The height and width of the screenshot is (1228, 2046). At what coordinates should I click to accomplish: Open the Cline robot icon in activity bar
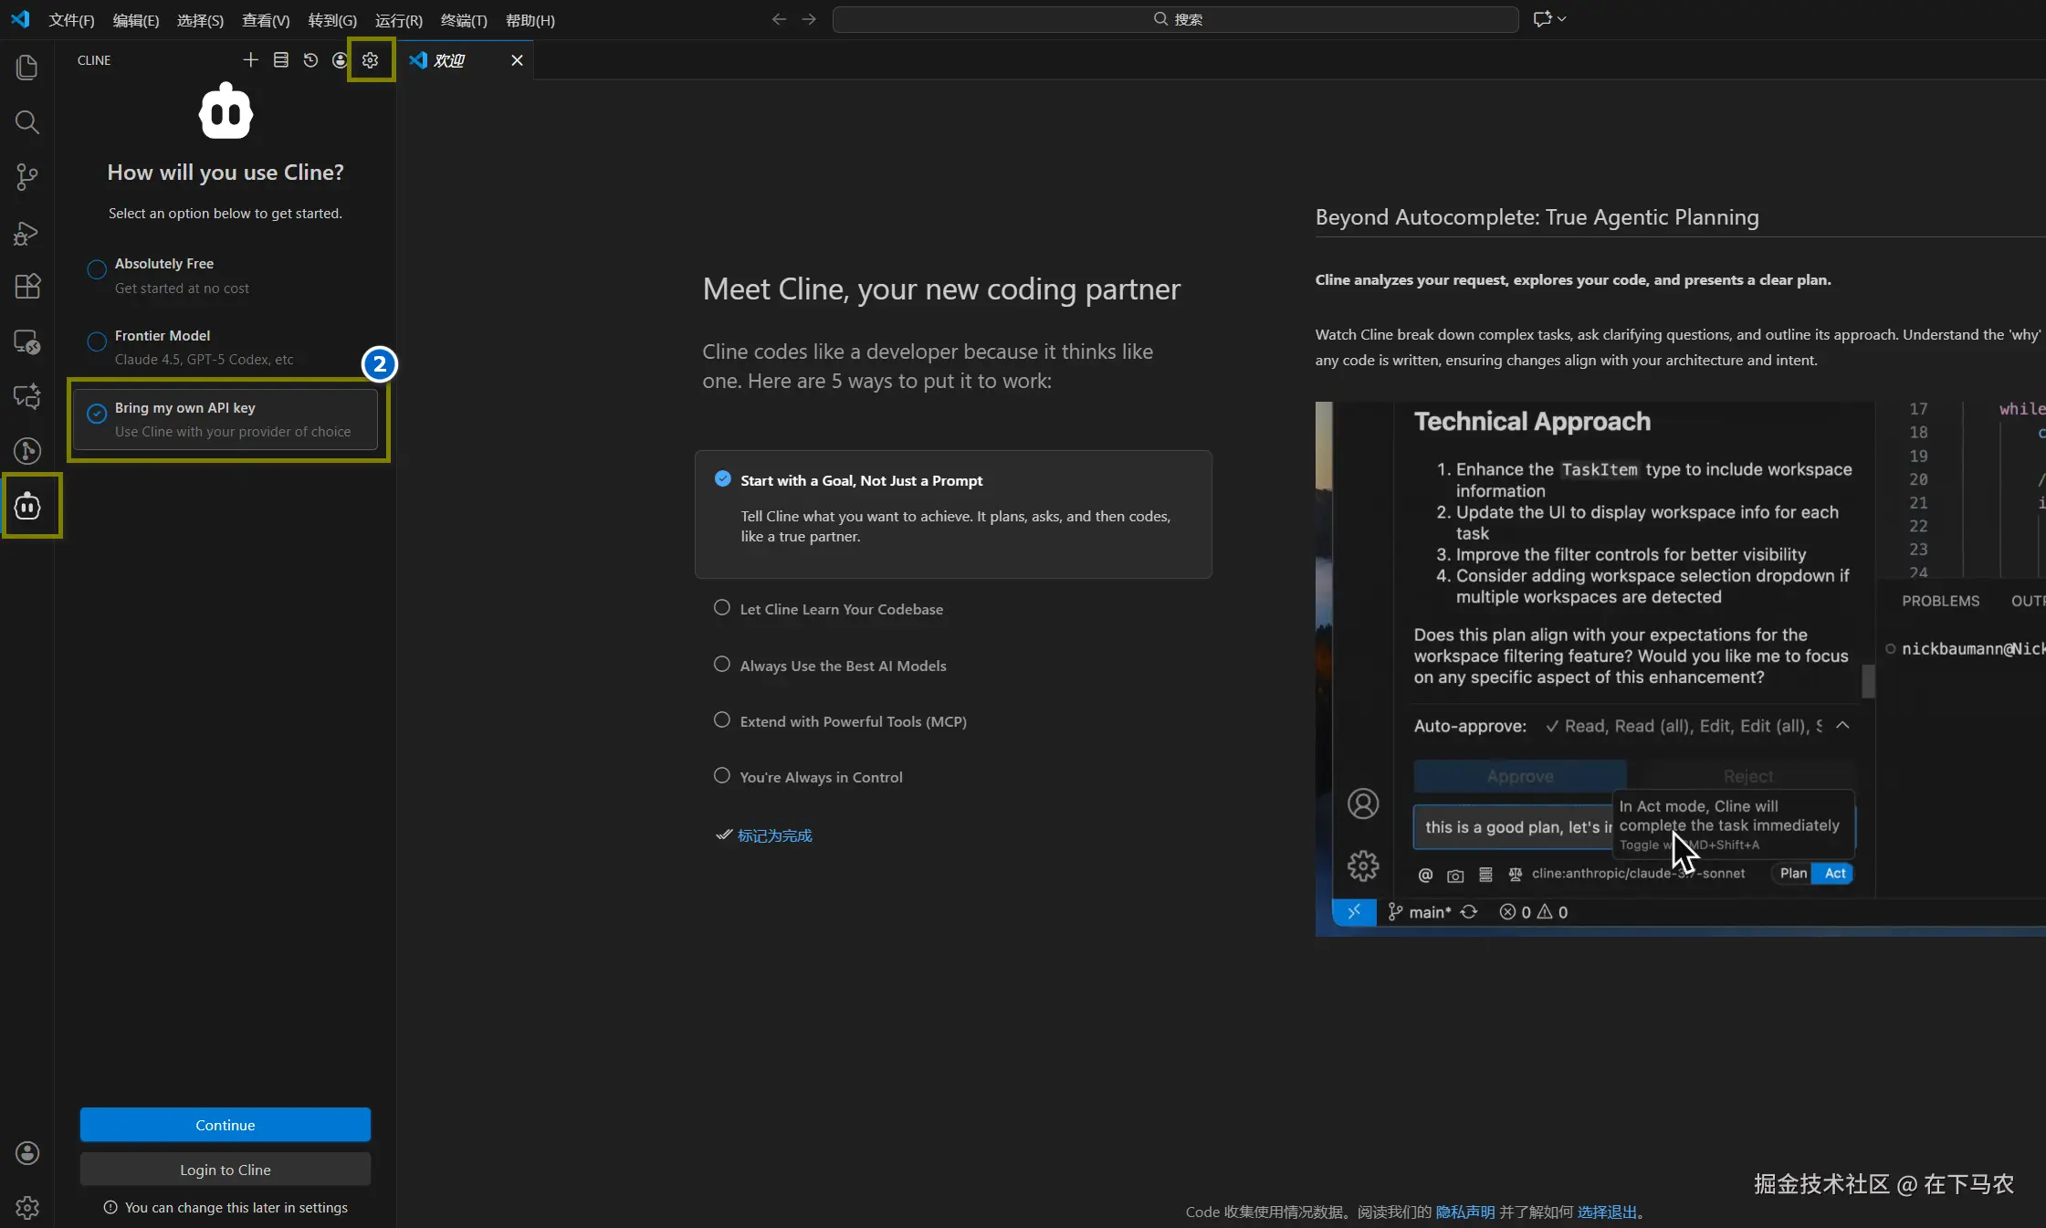[27, 505]
